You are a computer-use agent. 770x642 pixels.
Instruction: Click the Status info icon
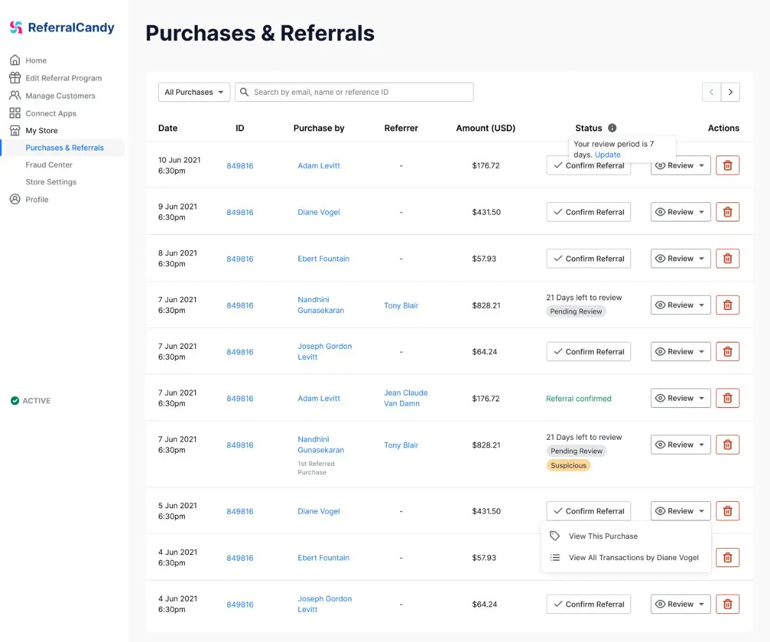pyautogui.click(x=612, y=128)
